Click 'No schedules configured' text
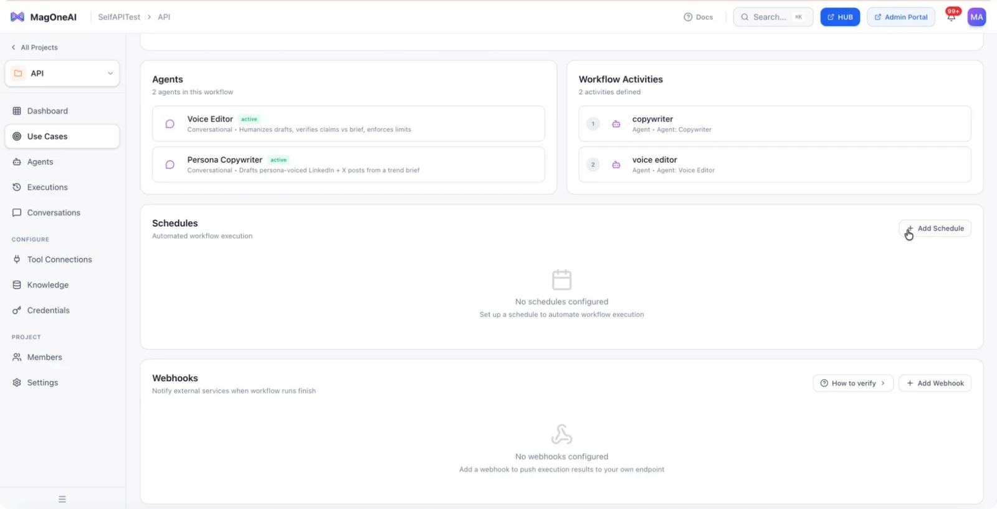Screen dimensions: 997x509 coord(561,302)
